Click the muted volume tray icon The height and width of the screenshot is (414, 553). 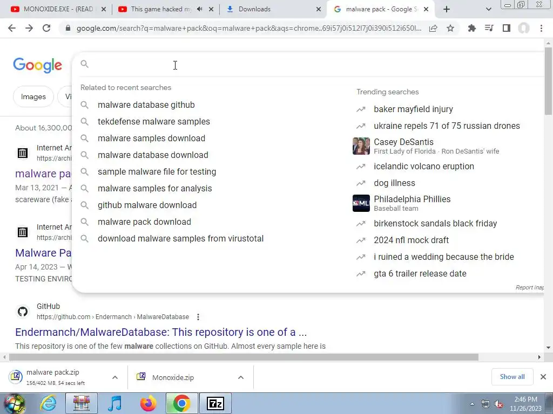tap(498, 404)
